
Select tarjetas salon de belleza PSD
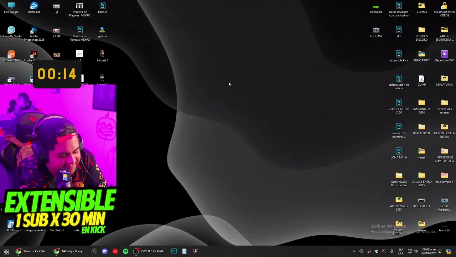(x=399, y=82)
